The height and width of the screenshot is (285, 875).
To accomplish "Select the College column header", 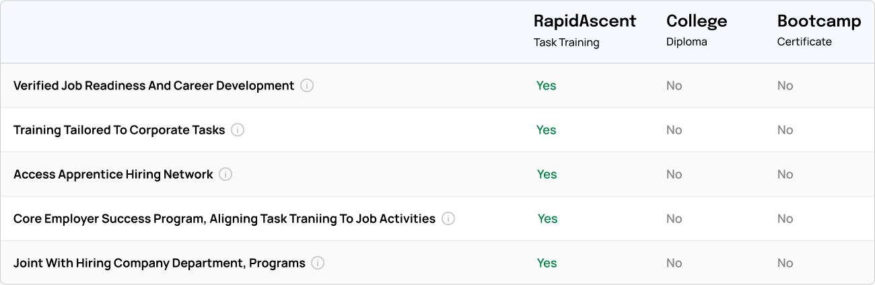I will pos(697,21).
